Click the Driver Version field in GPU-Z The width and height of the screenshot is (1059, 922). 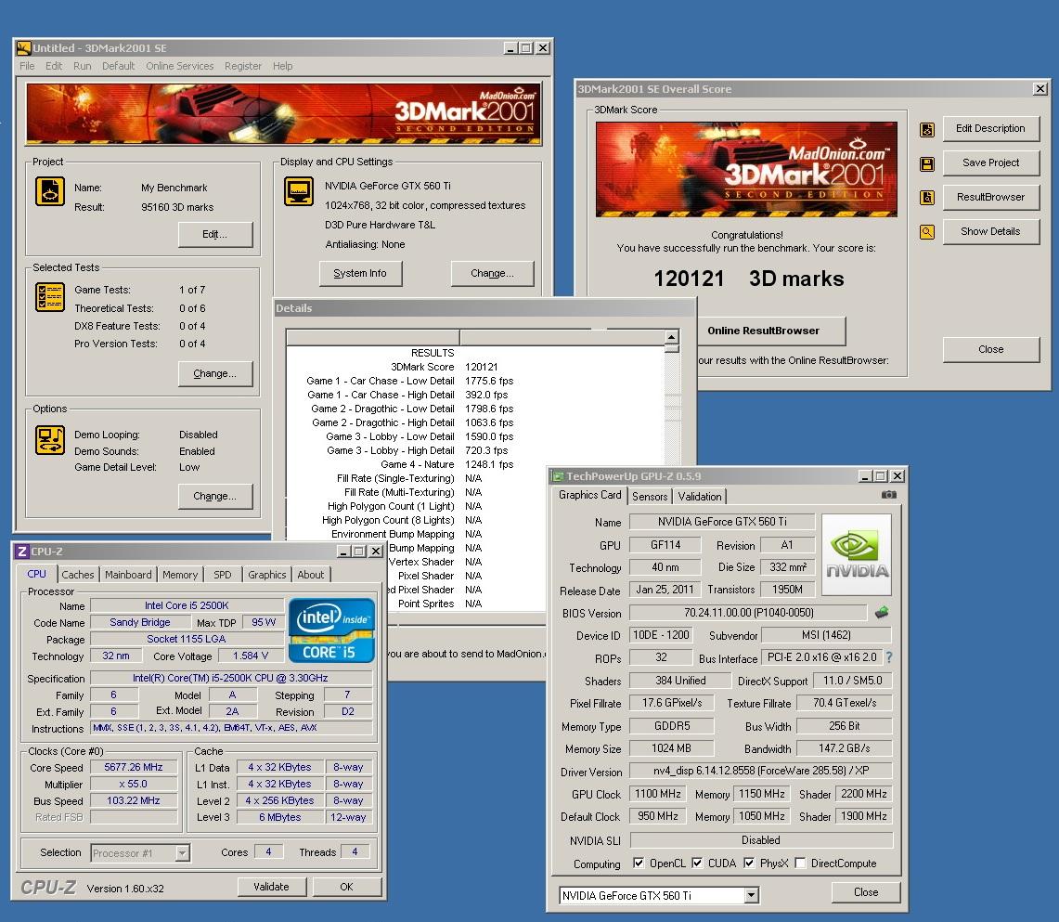click(x=761, y=771)
